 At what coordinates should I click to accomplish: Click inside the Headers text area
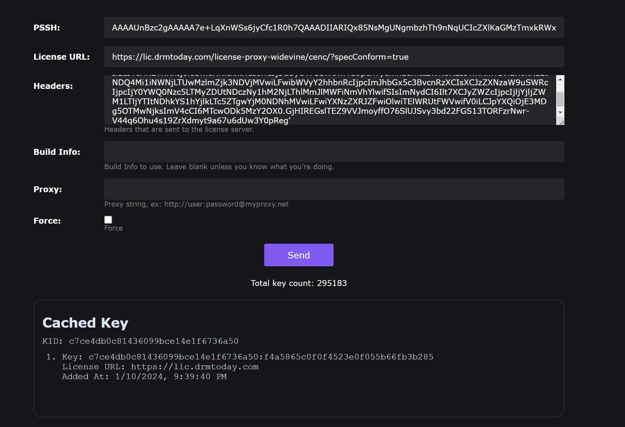tap(330, 100)
